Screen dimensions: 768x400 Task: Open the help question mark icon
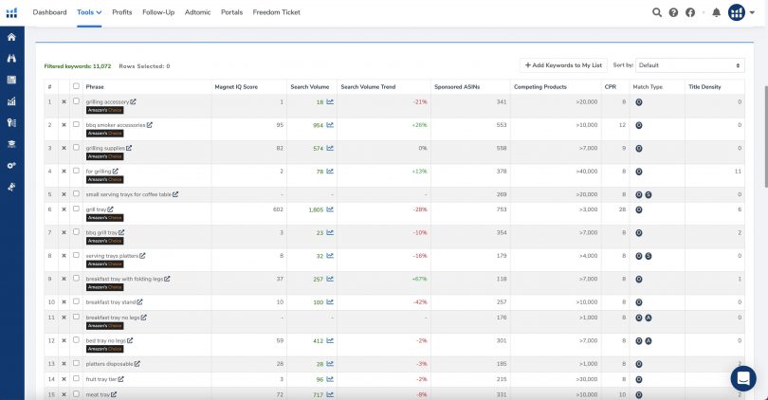pyautogui.click(x=673, y=12)
